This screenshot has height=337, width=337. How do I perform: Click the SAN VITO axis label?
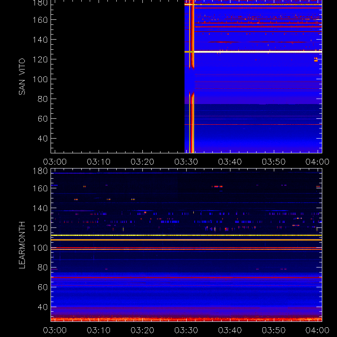point(22,77)
